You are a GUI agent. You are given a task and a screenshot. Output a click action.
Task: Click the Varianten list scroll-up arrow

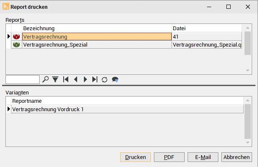[247, 101]
